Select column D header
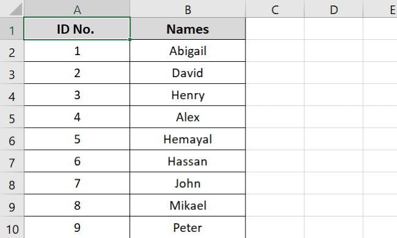397x238 pixels. tap(333, 9)
